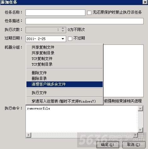Click the up arrow of 执行次数 spinner
148x149 pixels.
tap(63, 28)
